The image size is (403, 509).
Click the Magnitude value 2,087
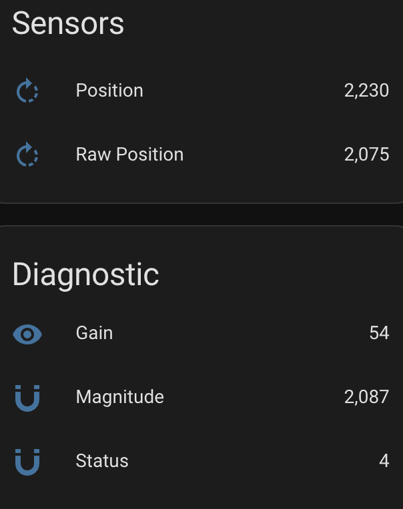coord(366,397)
